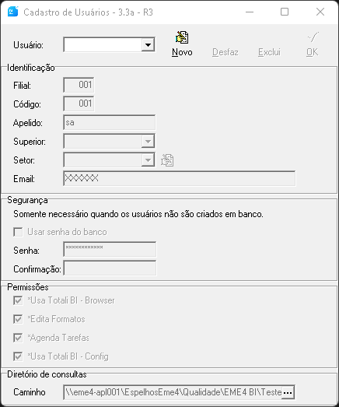Open the Usuário dropdown list

click(x=148, y=45)
